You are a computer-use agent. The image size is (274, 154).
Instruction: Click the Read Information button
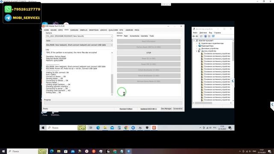click(x=149, y=41)
